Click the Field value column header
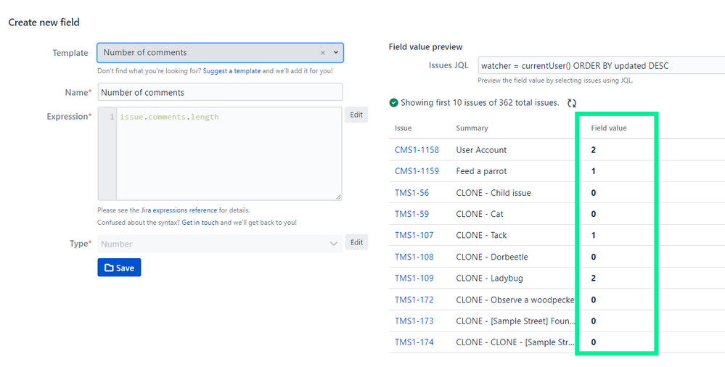 tap(609, 128)
